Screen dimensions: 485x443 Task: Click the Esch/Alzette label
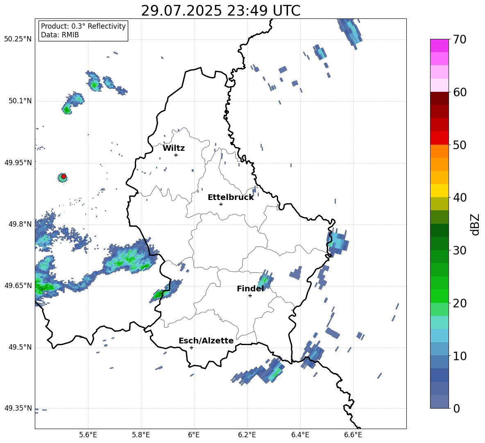click(x=206, y=341)
